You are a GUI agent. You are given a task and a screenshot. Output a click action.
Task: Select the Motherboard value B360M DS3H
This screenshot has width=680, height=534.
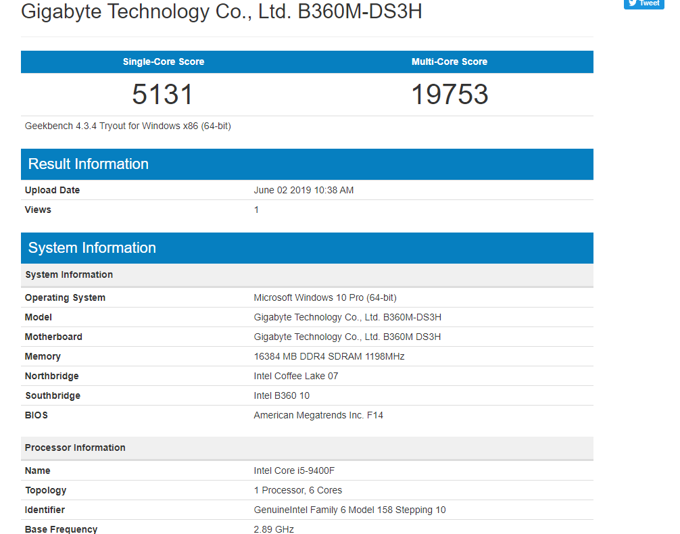pyautogui.click(x=347, y=337)
